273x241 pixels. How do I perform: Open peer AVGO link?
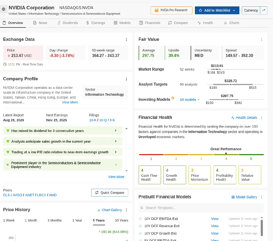17,195
